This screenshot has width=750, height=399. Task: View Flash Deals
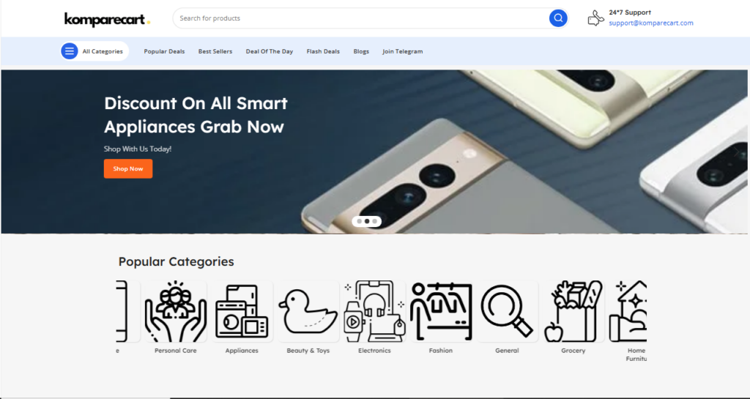323,51
